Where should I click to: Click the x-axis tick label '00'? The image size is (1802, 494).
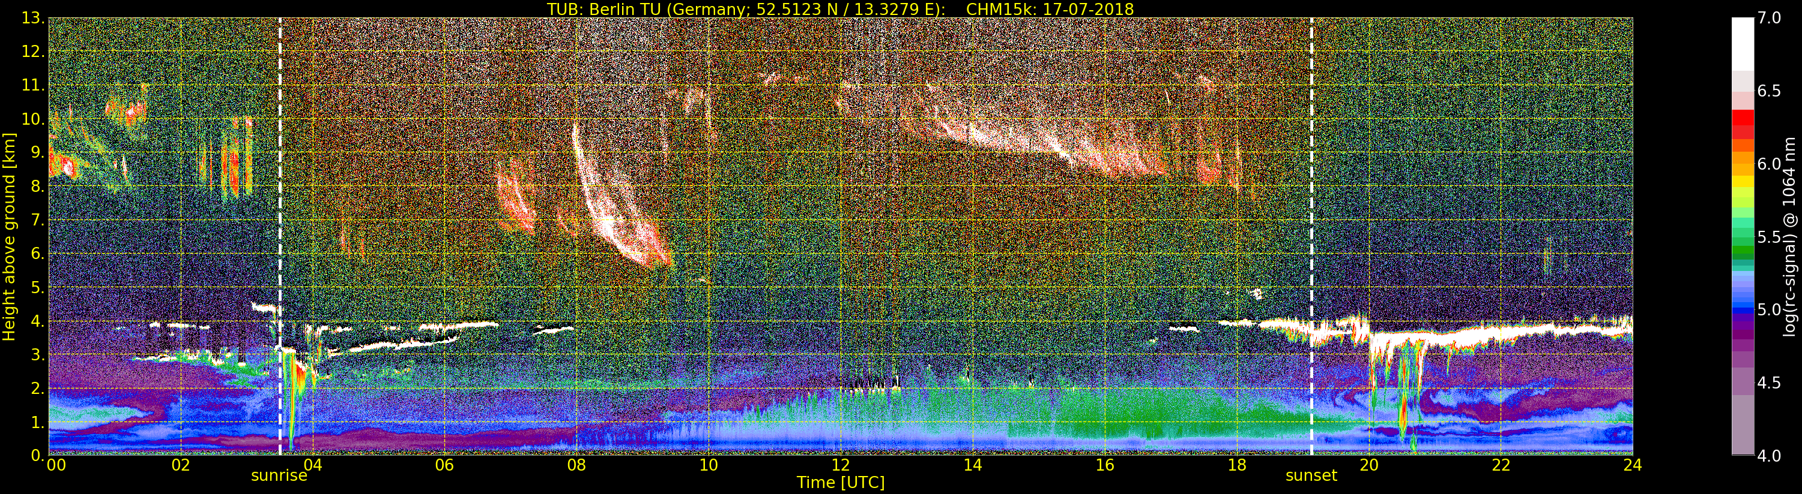click(x=56, y=465)
